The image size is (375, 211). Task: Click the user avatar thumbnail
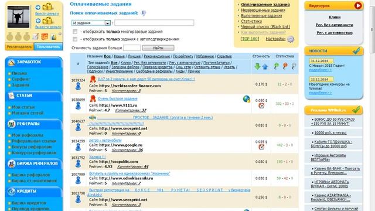pyautogui.click(x=18, y=17)
